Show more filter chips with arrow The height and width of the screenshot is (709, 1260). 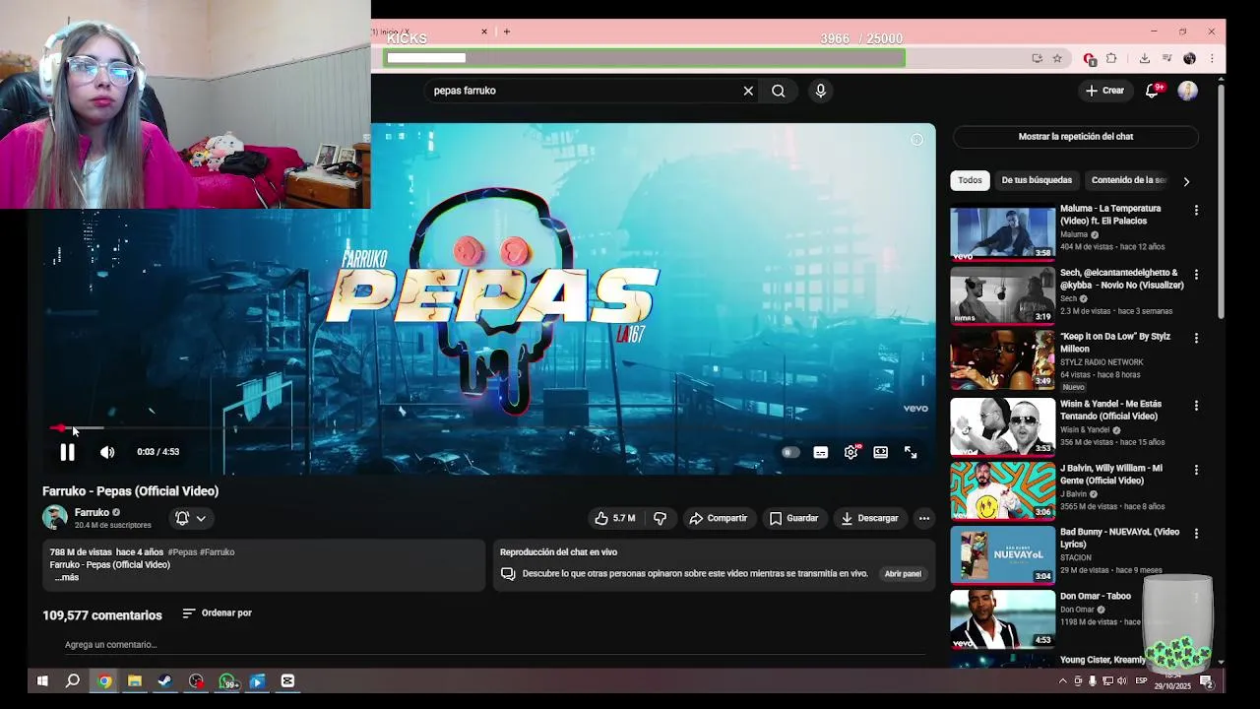pyautogui.click(x=1186, y=181)
